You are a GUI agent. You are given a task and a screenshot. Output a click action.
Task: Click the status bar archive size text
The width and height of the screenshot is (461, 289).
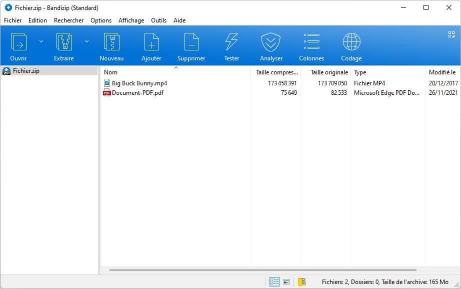pyautogui.click(x=385, y=282)
